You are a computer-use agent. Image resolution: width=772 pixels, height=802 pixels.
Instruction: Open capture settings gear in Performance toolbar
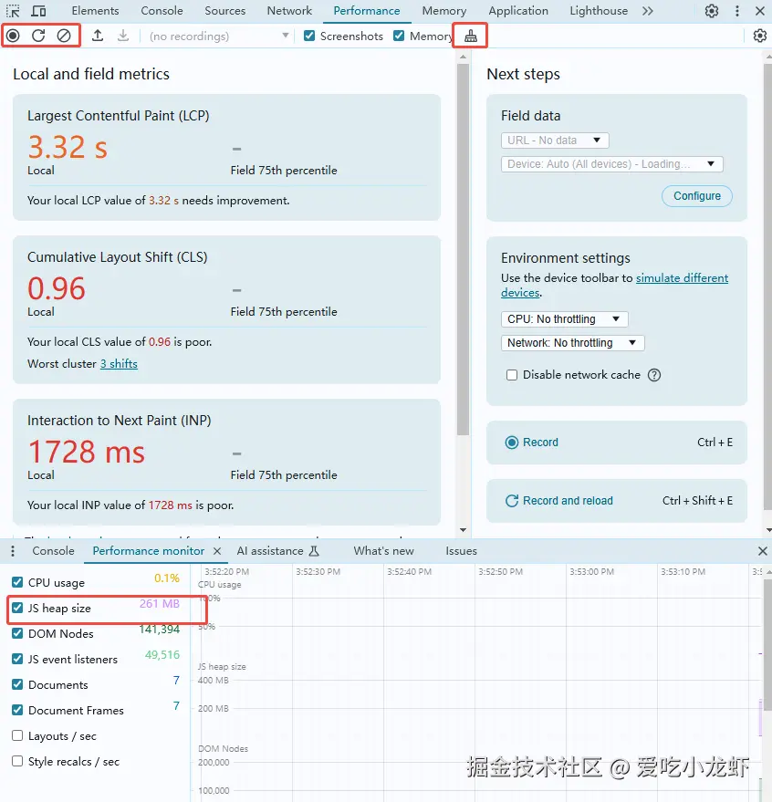tap(760, 36)
